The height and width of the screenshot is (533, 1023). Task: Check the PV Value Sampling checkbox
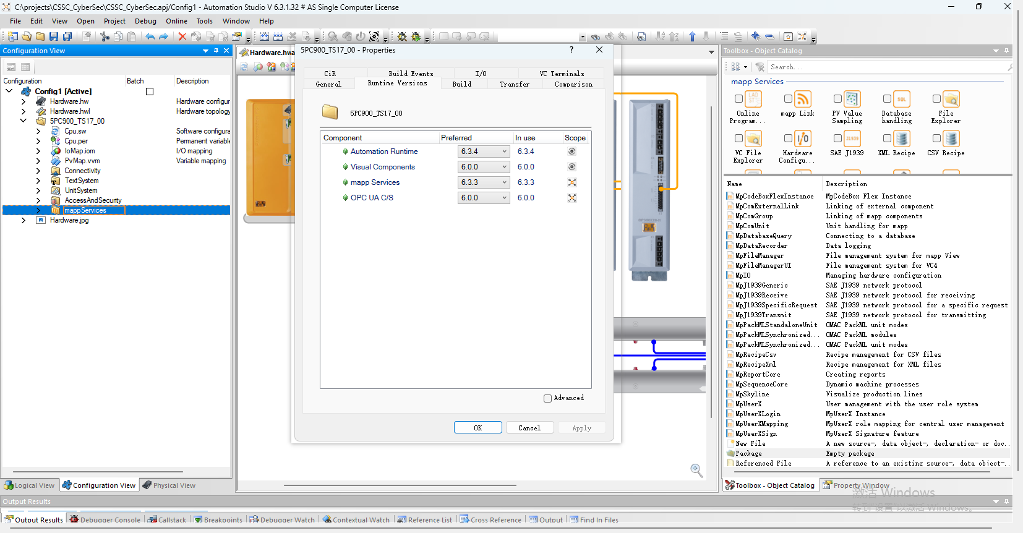click(837, 99)
